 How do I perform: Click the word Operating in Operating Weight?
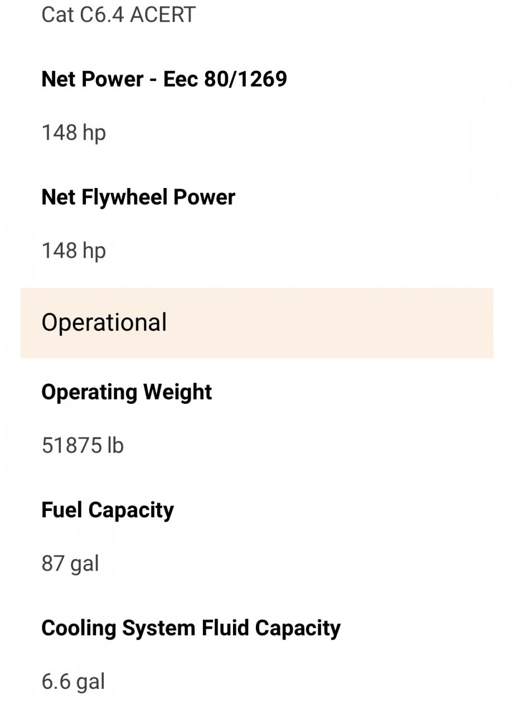(89, 392)
